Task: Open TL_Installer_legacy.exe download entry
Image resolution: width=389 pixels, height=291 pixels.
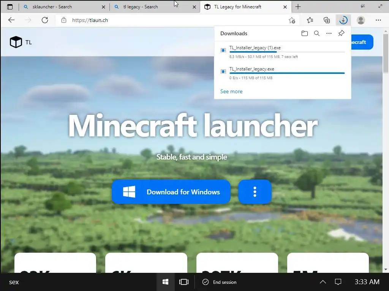Action: pos(283,73)
